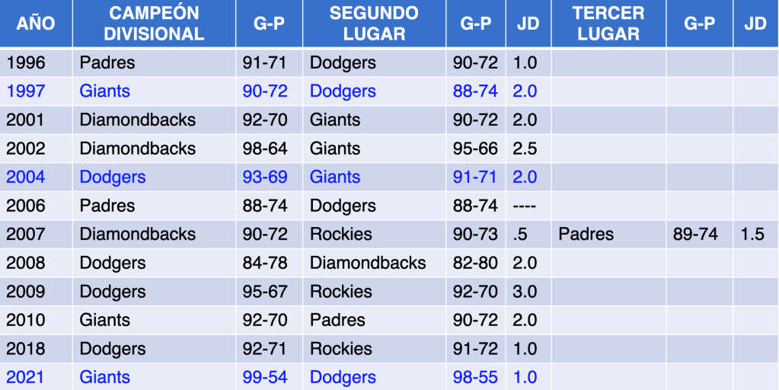Click the 2.5 games-behind value

(525, 149)
